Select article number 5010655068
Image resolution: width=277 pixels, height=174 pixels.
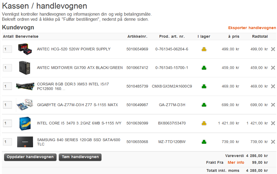point(137,142)
